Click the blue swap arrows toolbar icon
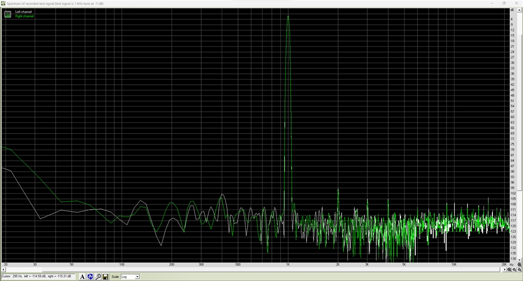Viewport: 523px width, 281px height. [x=90, y=277]
